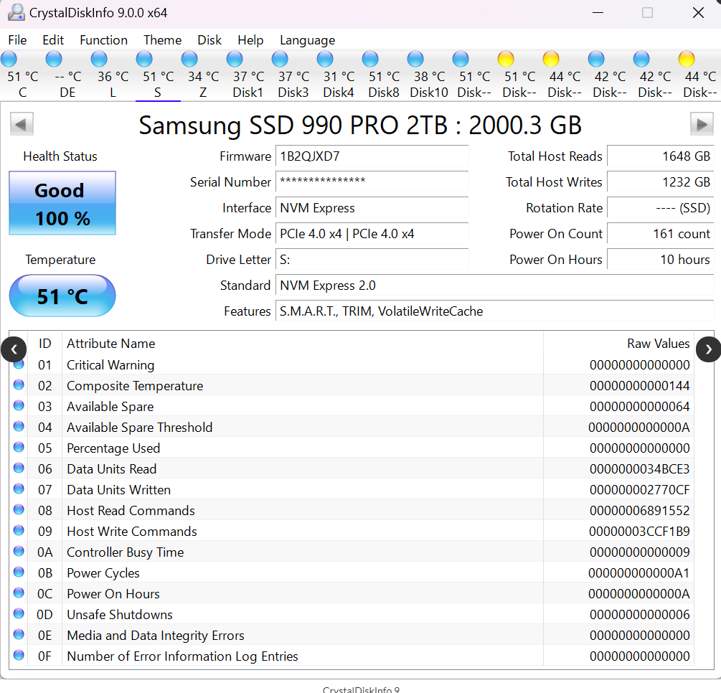Select the Unsafe Shutdowns attribute row
The height and width of the screenshot is (693, 721).
pos(352,614)
